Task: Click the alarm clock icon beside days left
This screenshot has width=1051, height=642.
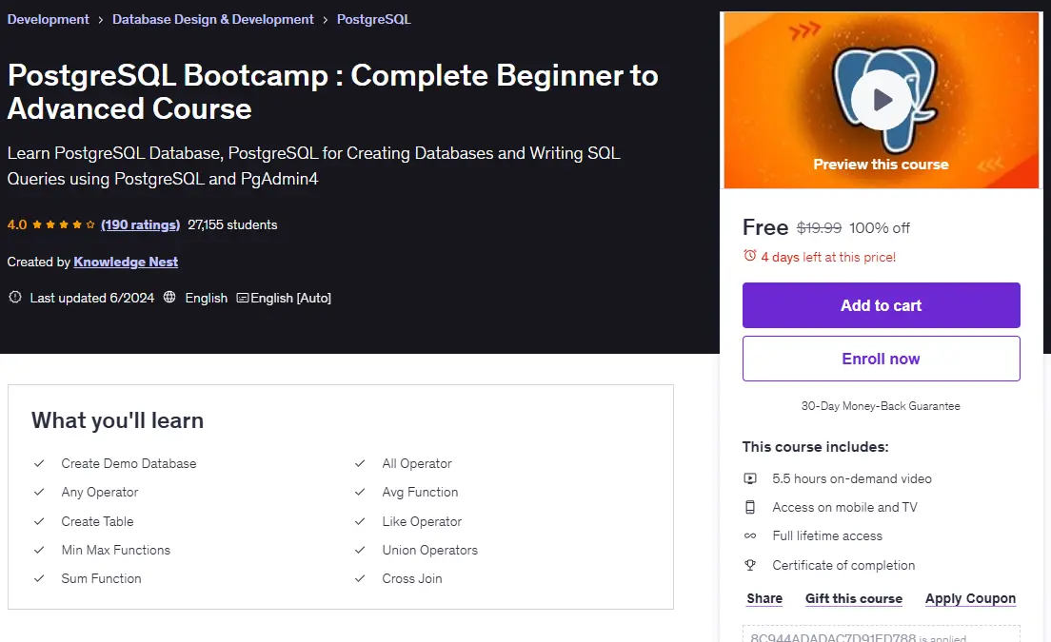Action: coord(749,256)
